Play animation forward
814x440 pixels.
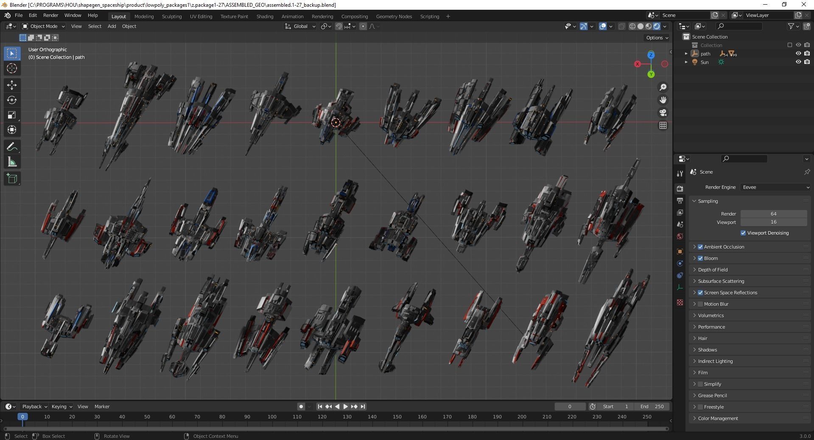point(345,407)
